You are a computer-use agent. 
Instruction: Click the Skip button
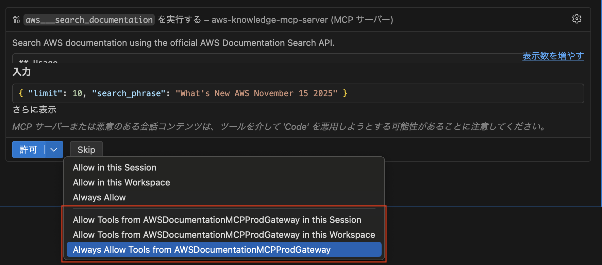pos(86,149)
